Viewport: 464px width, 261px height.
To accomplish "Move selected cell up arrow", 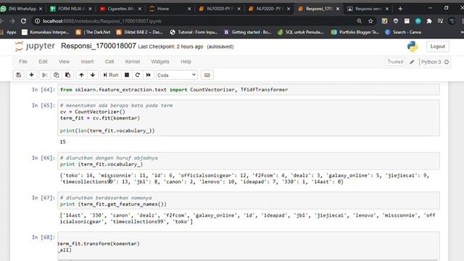I will (81, 75).
